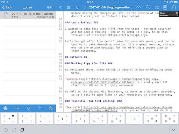Redo with the top toolbar arrow
Image resolution: width=179 pixels, height=134 pixels.
click(85, 7)
